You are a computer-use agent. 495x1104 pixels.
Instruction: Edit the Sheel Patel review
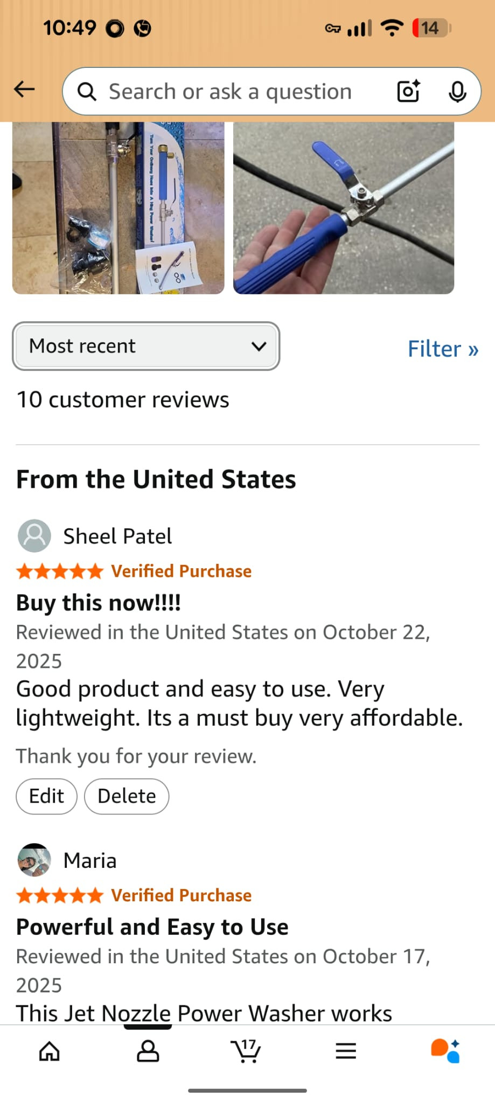coord(47,796)
